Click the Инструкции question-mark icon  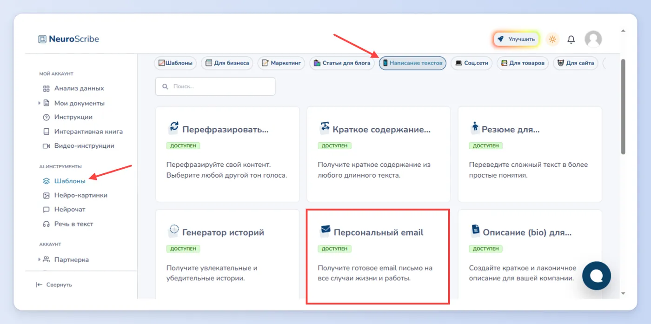(x=46, y=117)
